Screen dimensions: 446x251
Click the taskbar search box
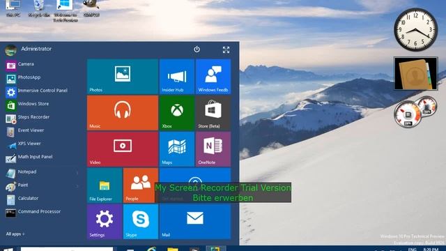pyautogui.click(x=67, y=249)
